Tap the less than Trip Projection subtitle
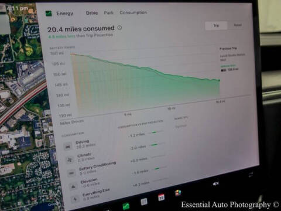Screen dimensions: 281x211 pos(81,36)
